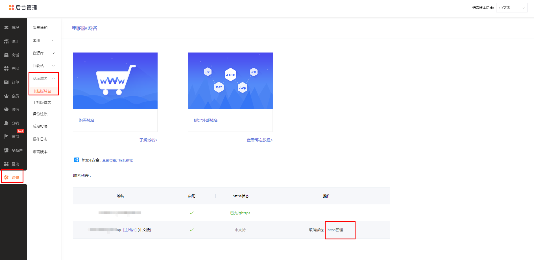Viewport: 534px width, 260px height.
Task: Click the 域名 column header
Action: 120,196
